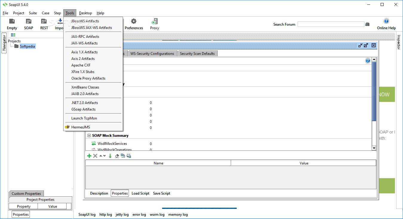
Task: Choose Axis 1.X Artifacts
Action: click(x=93, y=52)
